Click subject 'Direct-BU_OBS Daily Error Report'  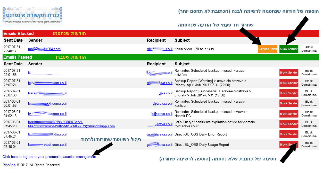(201, 134)
